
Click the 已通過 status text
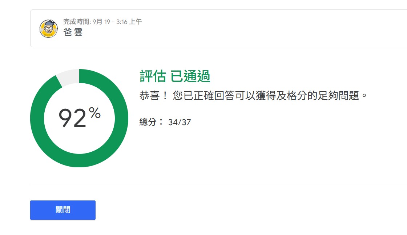(x=190, y=77)
